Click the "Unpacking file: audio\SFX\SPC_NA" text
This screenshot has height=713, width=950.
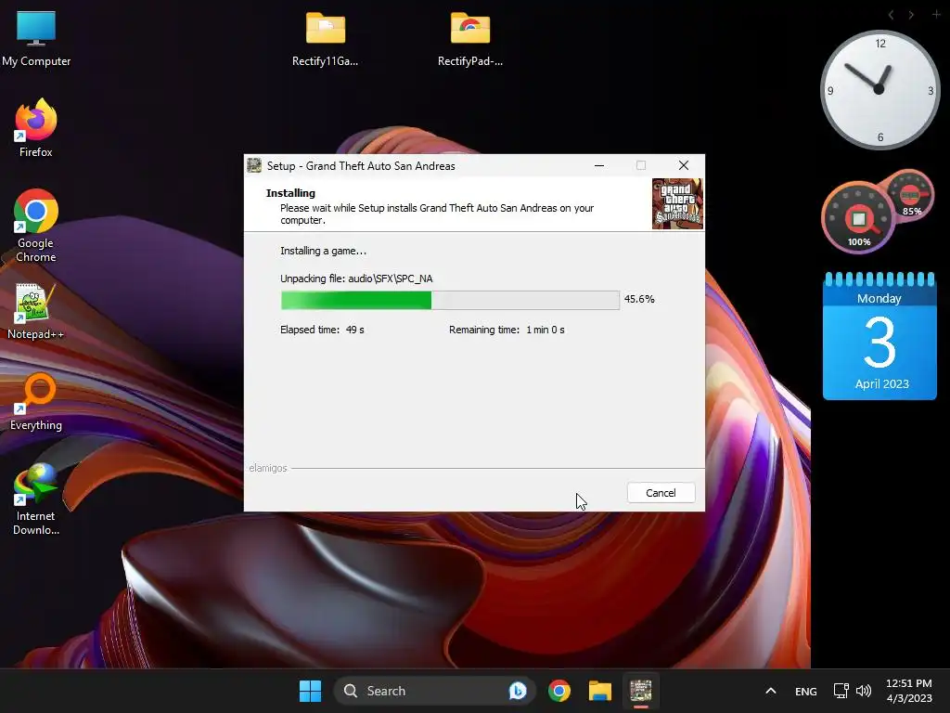[356, 279]
